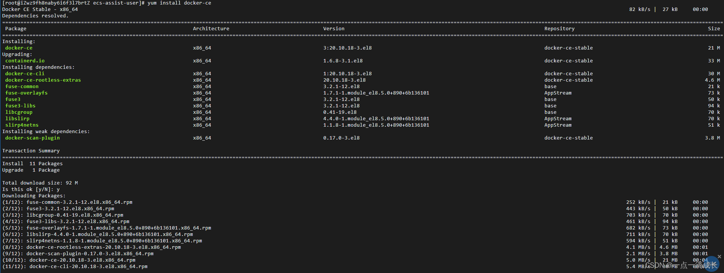
Task: Click version '1.6.8-3.1.el8' of containerd.io
Action: pos(343,61)
